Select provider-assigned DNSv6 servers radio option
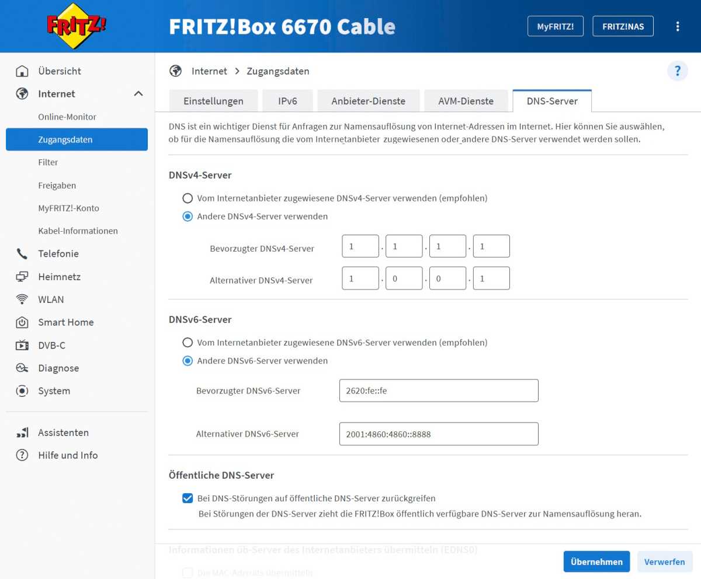This screenshot has height=579, width=701. point(188,343)
